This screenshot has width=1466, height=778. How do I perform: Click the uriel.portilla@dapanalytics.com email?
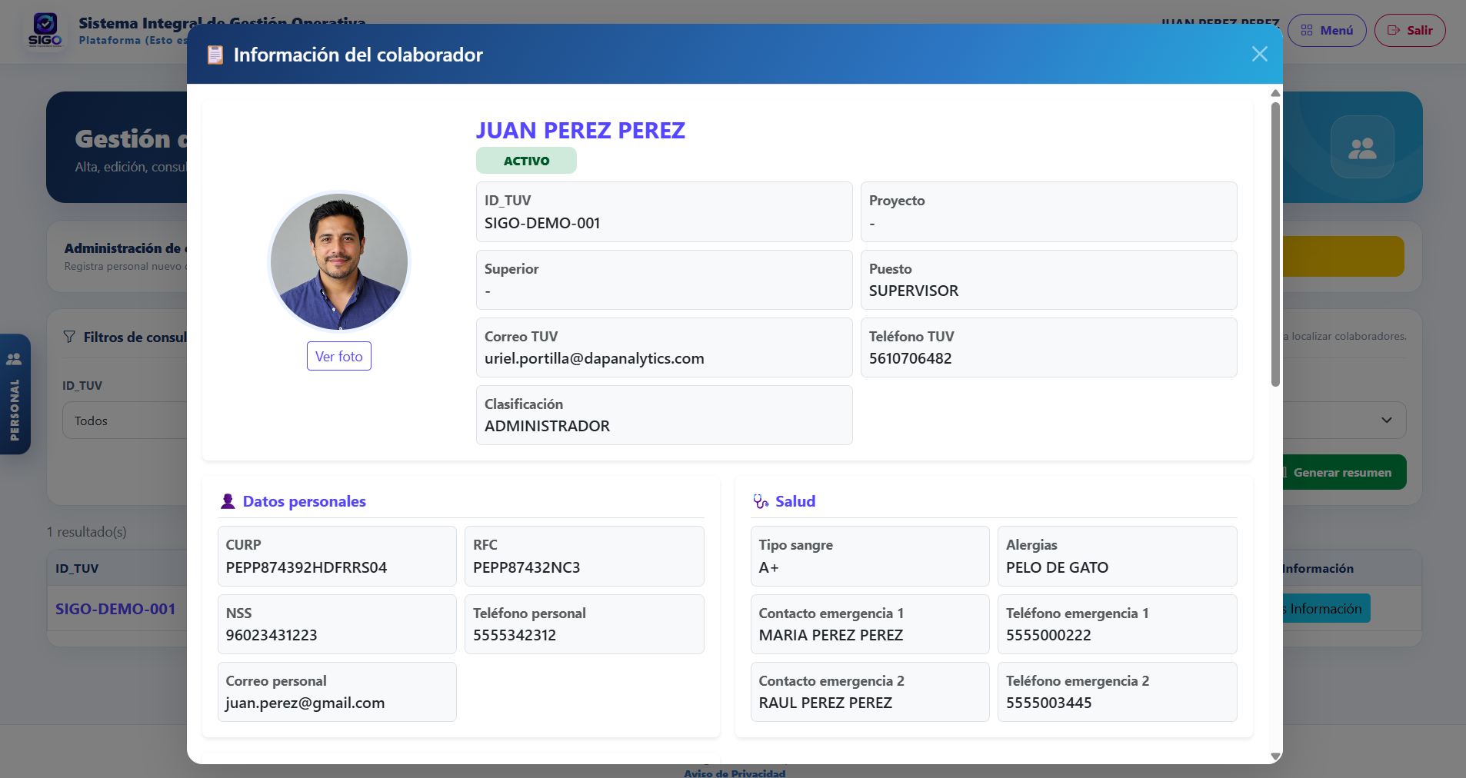(594, 358)
